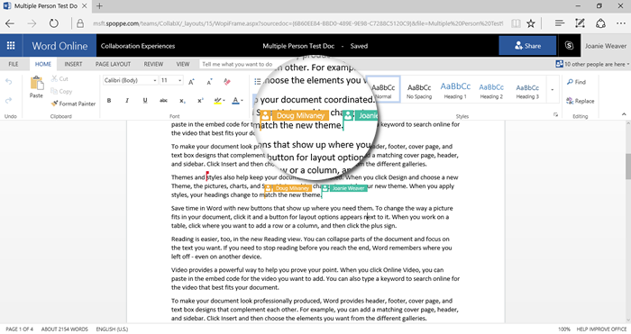Click the Doug Milvaney presence flag in document

288,188
